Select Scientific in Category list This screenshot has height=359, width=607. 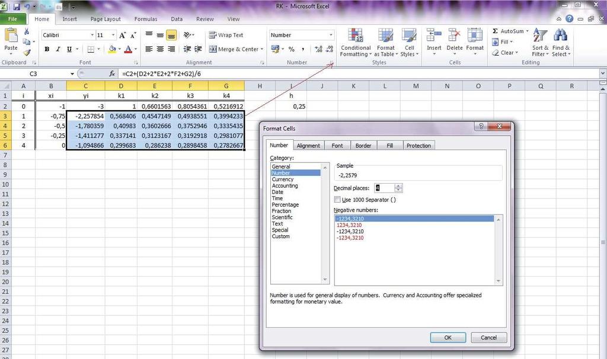point(282,217)
